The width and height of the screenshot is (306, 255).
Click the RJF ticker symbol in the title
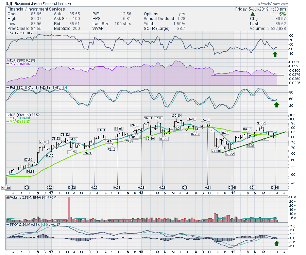point(10,4)
